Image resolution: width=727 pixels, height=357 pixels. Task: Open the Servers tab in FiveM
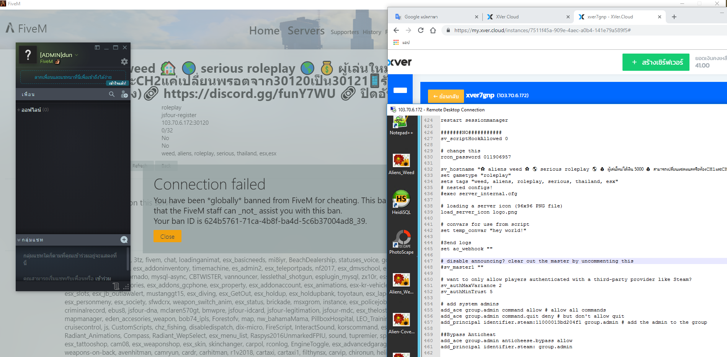point(306,31)
